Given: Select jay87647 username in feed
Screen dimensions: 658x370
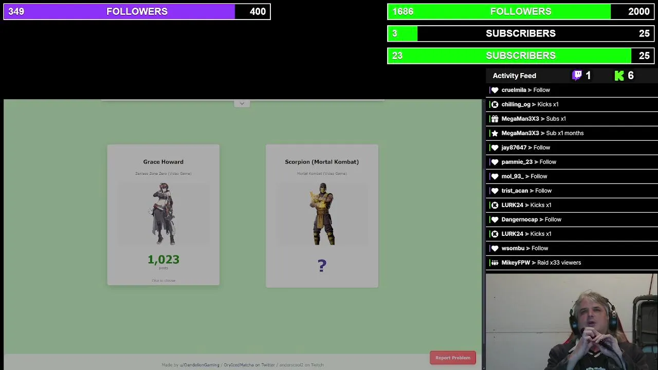Looking at the screenshot, I should (x=514, y=147).
